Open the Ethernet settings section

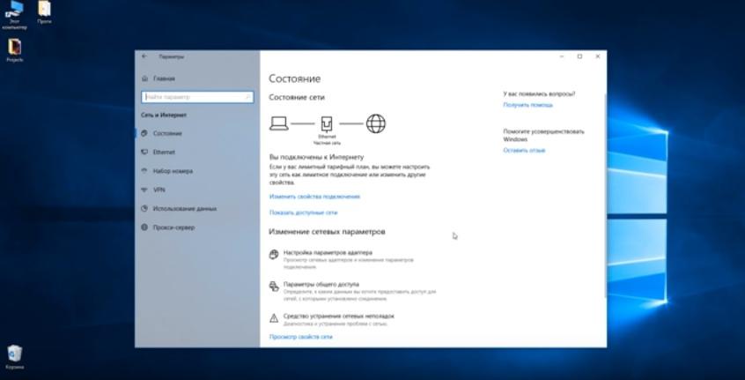coord(164,152)
